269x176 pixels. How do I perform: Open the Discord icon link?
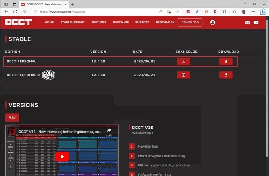pos(248,22)
